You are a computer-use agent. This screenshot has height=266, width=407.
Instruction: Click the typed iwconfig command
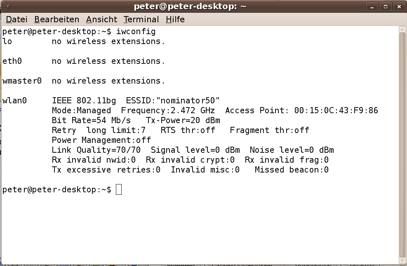[x=136, y=32]
